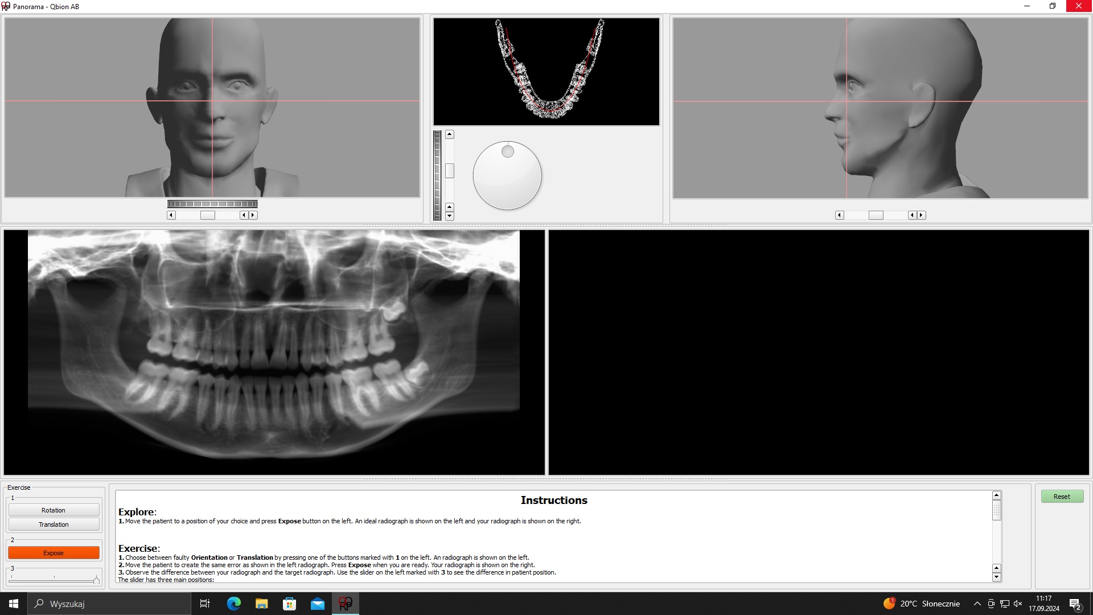Click the Instructions heading text
Viewport: 1093px width, 615px height.
pyautogui.click(x=554, y=500)
